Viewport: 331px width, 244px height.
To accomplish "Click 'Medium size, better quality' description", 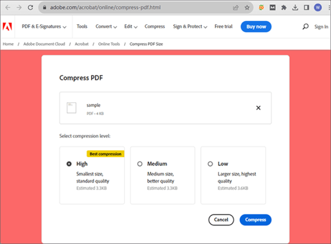I will coord(161,177).
